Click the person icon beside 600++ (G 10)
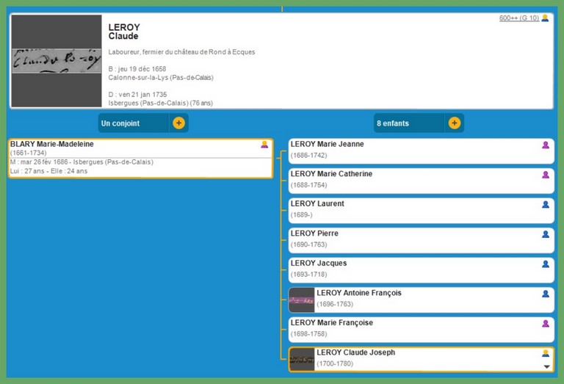 click(545, 18)
